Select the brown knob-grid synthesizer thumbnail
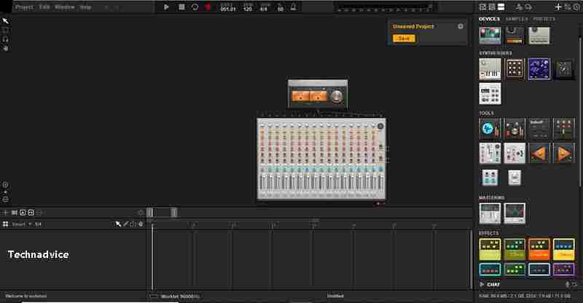The width and height of the screenshot is (583, 303). click(x=514, y=69)
